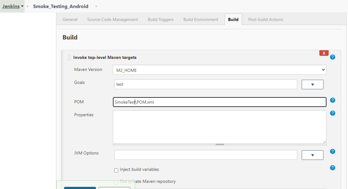Enable Inject build variables checkbox
Screen dimensions: 348x189
116,170
